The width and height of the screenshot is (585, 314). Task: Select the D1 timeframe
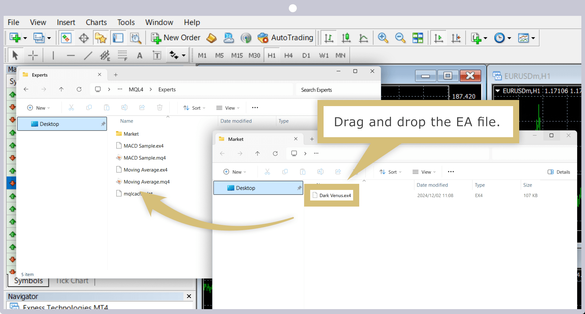click(x=306, y=55)
